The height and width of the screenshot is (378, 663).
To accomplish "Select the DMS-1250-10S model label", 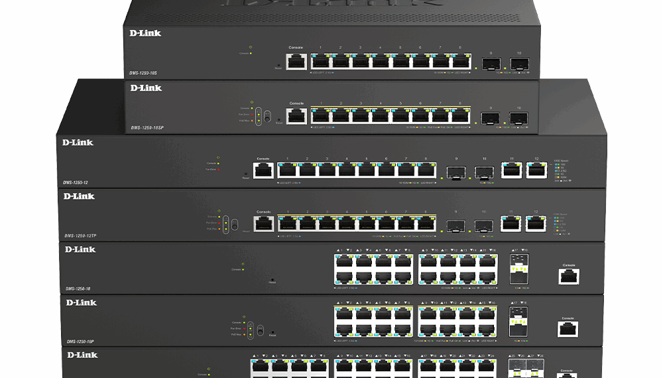I will click(143, 73).
